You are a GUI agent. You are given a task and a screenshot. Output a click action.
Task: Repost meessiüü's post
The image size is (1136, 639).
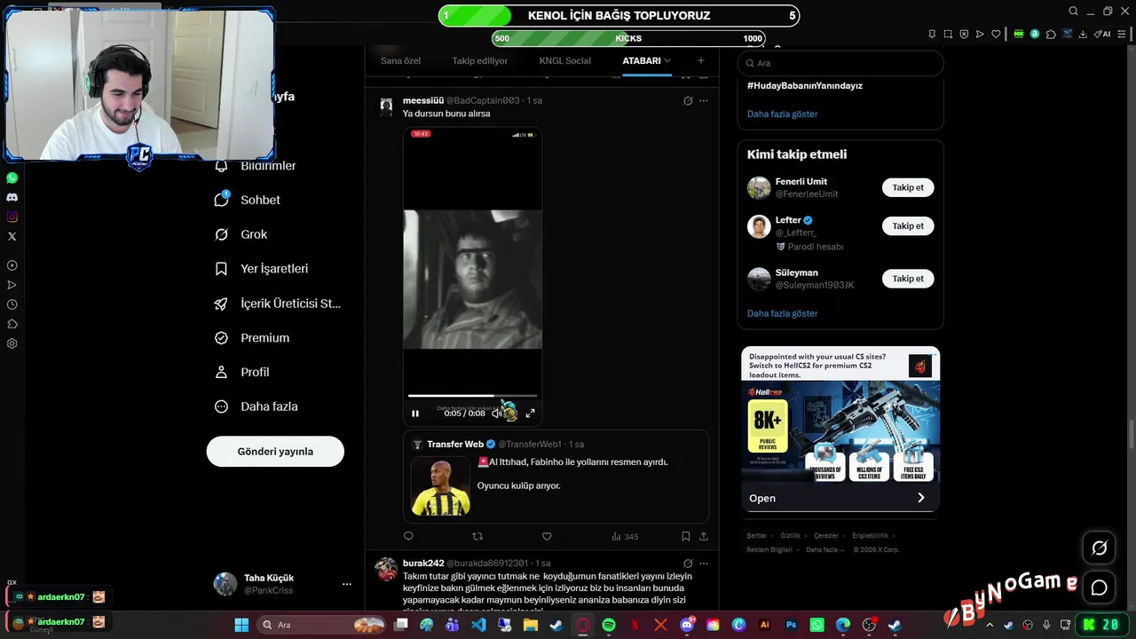click(477, 536)
